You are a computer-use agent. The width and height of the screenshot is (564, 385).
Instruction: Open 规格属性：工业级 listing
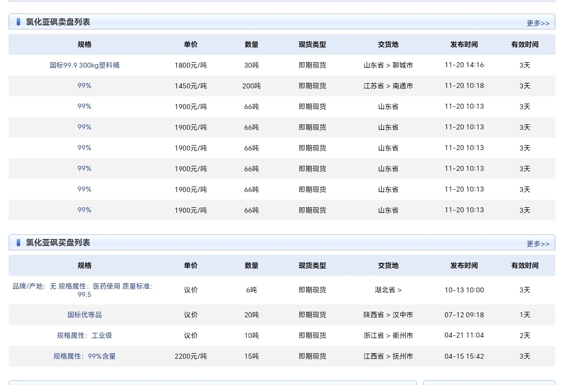(x=84, y=335)
